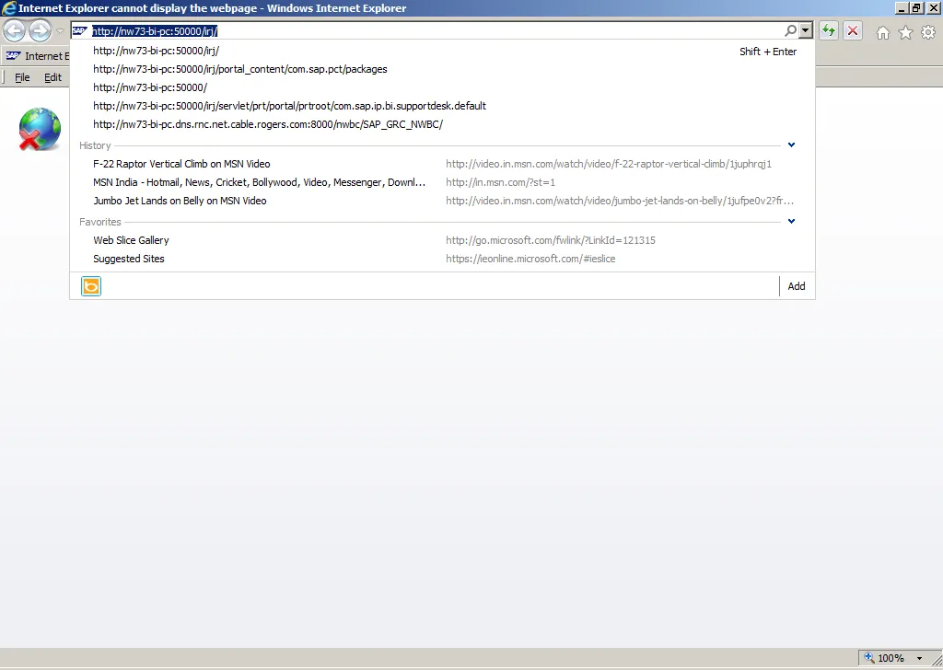Screen dimensions: 943x670
Task: Select suggestion http://nw73-bi-pc:50000/irj/
Action: pos(443,51)
